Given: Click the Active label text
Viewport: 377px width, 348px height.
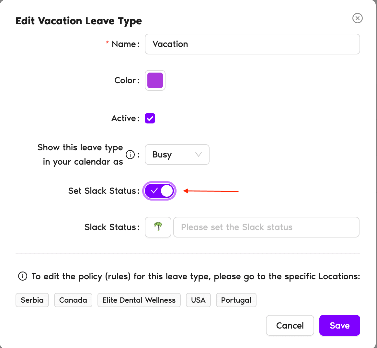Looking at the screenshot, I should point(123,118).
